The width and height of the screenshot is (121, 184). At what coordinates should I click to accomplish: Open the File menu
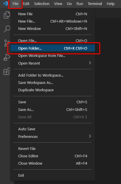click(15, 4)
